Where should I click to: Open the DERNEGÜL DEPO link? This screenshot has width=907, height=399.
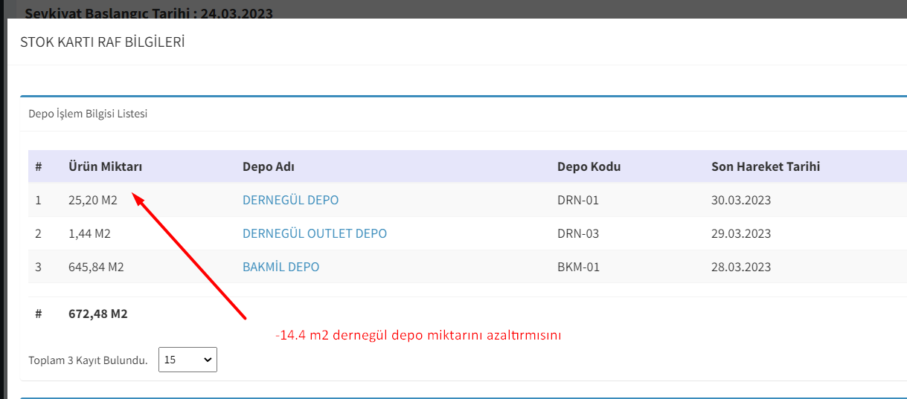pos(290,200)
